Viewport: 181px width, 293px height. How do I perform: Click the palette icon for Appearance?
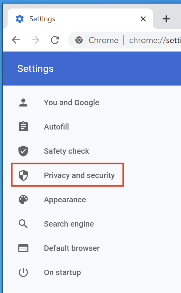click(x=23, y=200)
